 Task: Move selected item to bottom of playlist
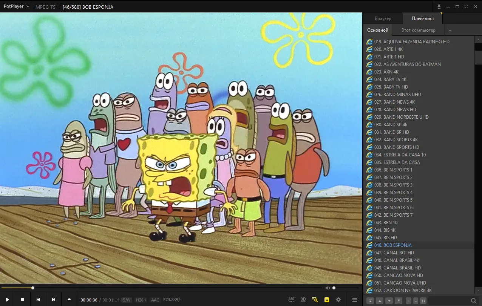coord(398,301)
